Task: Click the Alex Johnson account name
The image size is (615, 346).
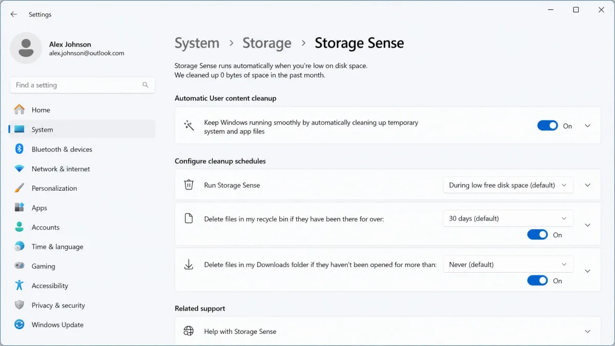Action: (x=70, y=45)
